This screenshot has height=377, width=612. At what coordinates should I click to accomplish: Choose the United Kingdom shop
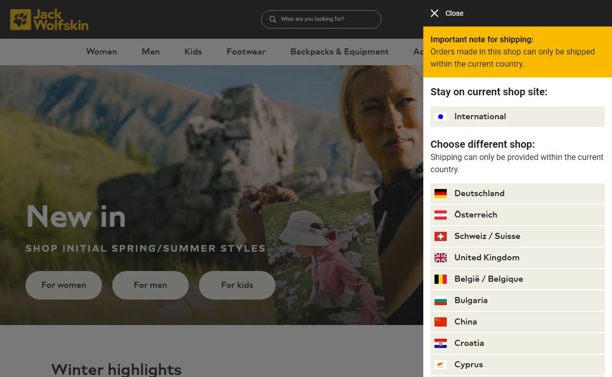pos(518,258)
